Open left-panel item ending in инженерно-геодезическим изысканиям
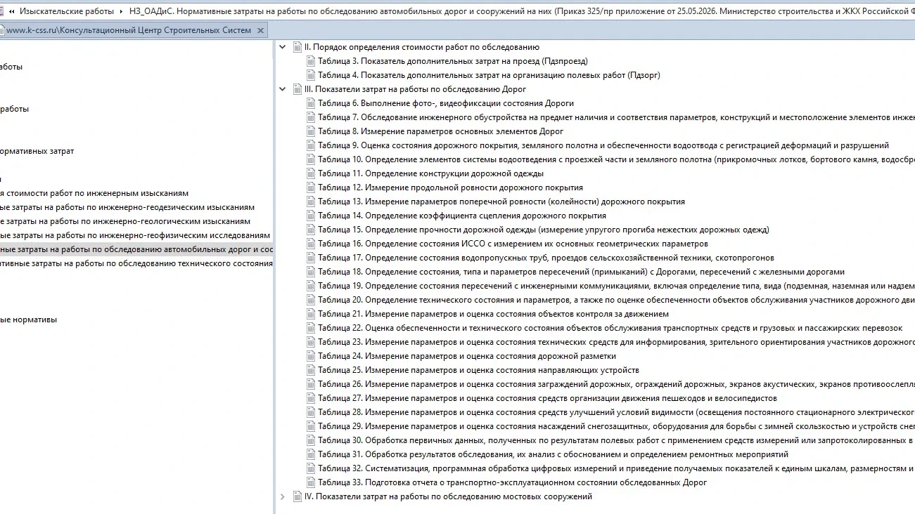Viewport: 915px width, 514px height. tap(127, 207)
